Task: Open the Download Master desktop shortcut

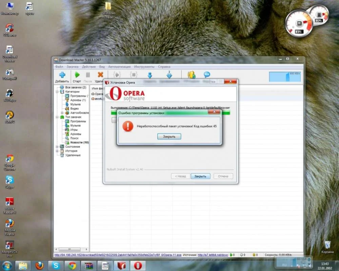Action: pos(10,54)
